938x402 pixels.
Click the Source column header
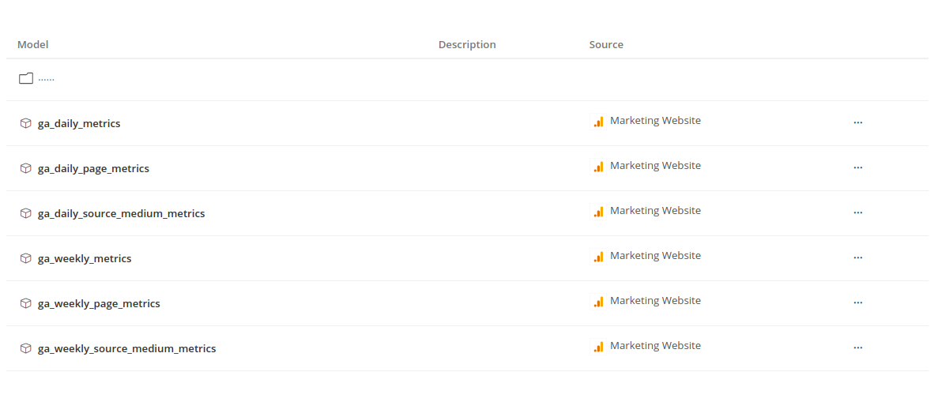[606, 45]
